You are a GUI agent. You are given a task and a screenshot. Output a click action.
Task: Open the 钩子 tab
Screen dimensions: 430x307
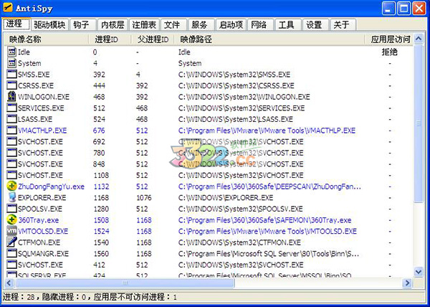(x=83, y=24)
